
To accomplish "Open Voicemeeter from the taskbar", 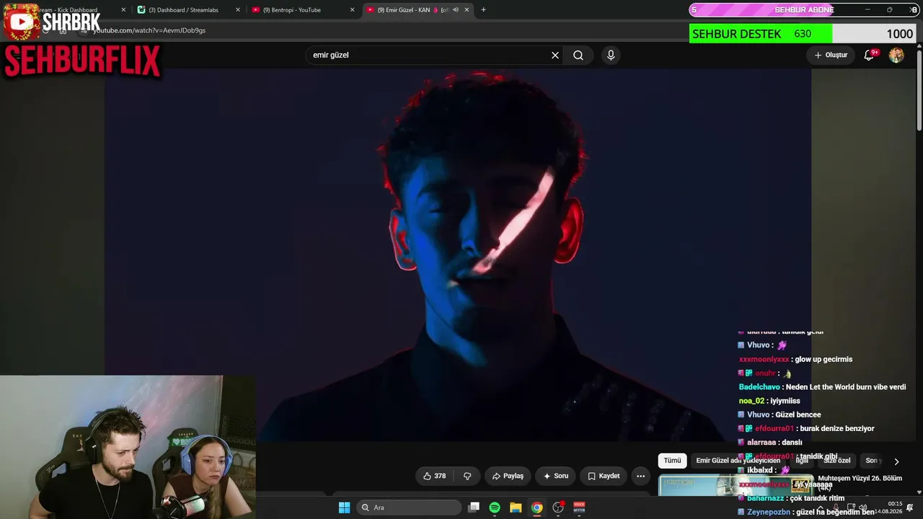I will 579,507.
